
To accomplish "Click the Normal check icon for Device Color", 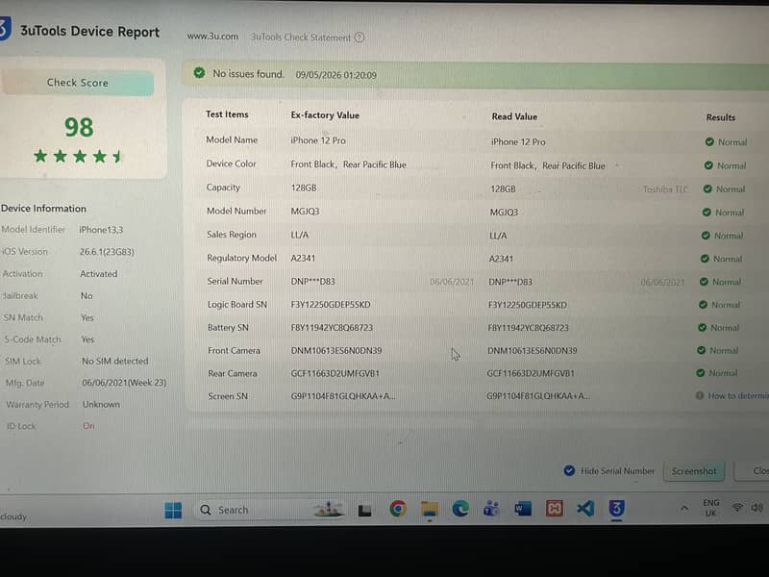I will [x=708, y=165].
